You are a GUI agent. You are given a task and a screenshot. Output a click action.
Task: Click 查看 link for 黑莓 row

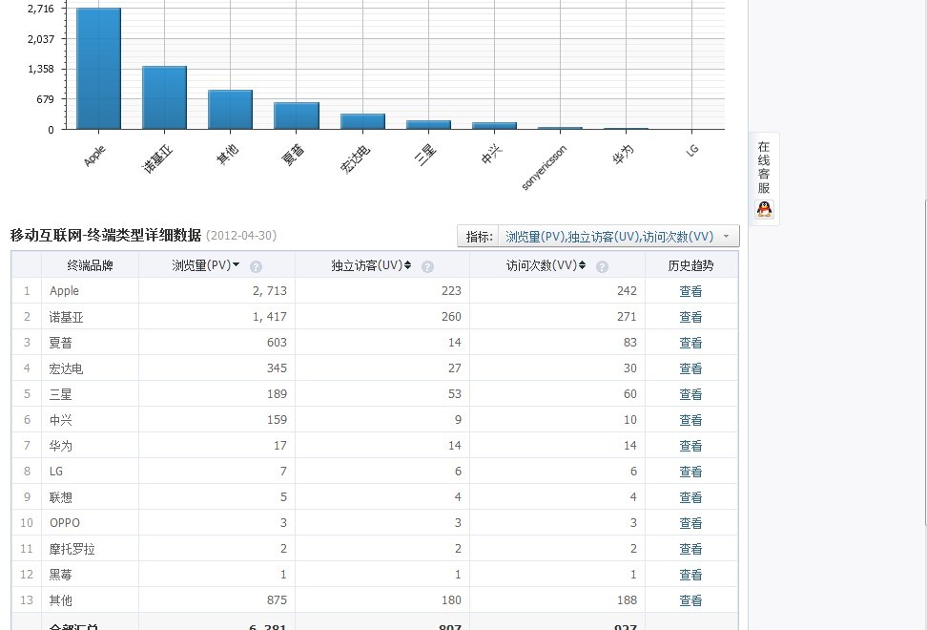690,575
